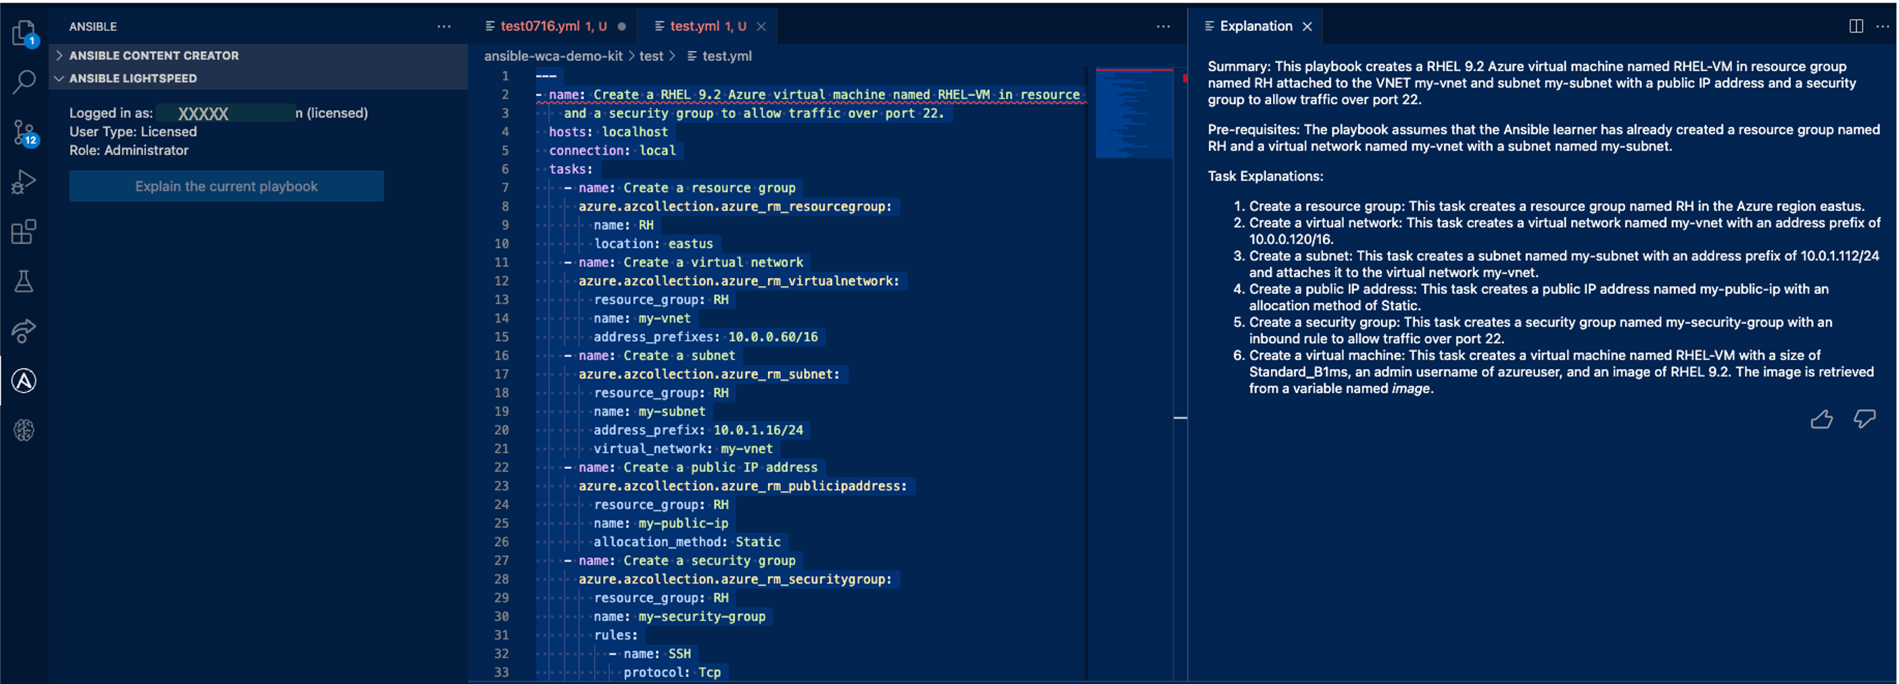This screenshot has width=1899, height=684.
Task: Click 'allocation_method: Static' code line
Action: click(687, 542)
